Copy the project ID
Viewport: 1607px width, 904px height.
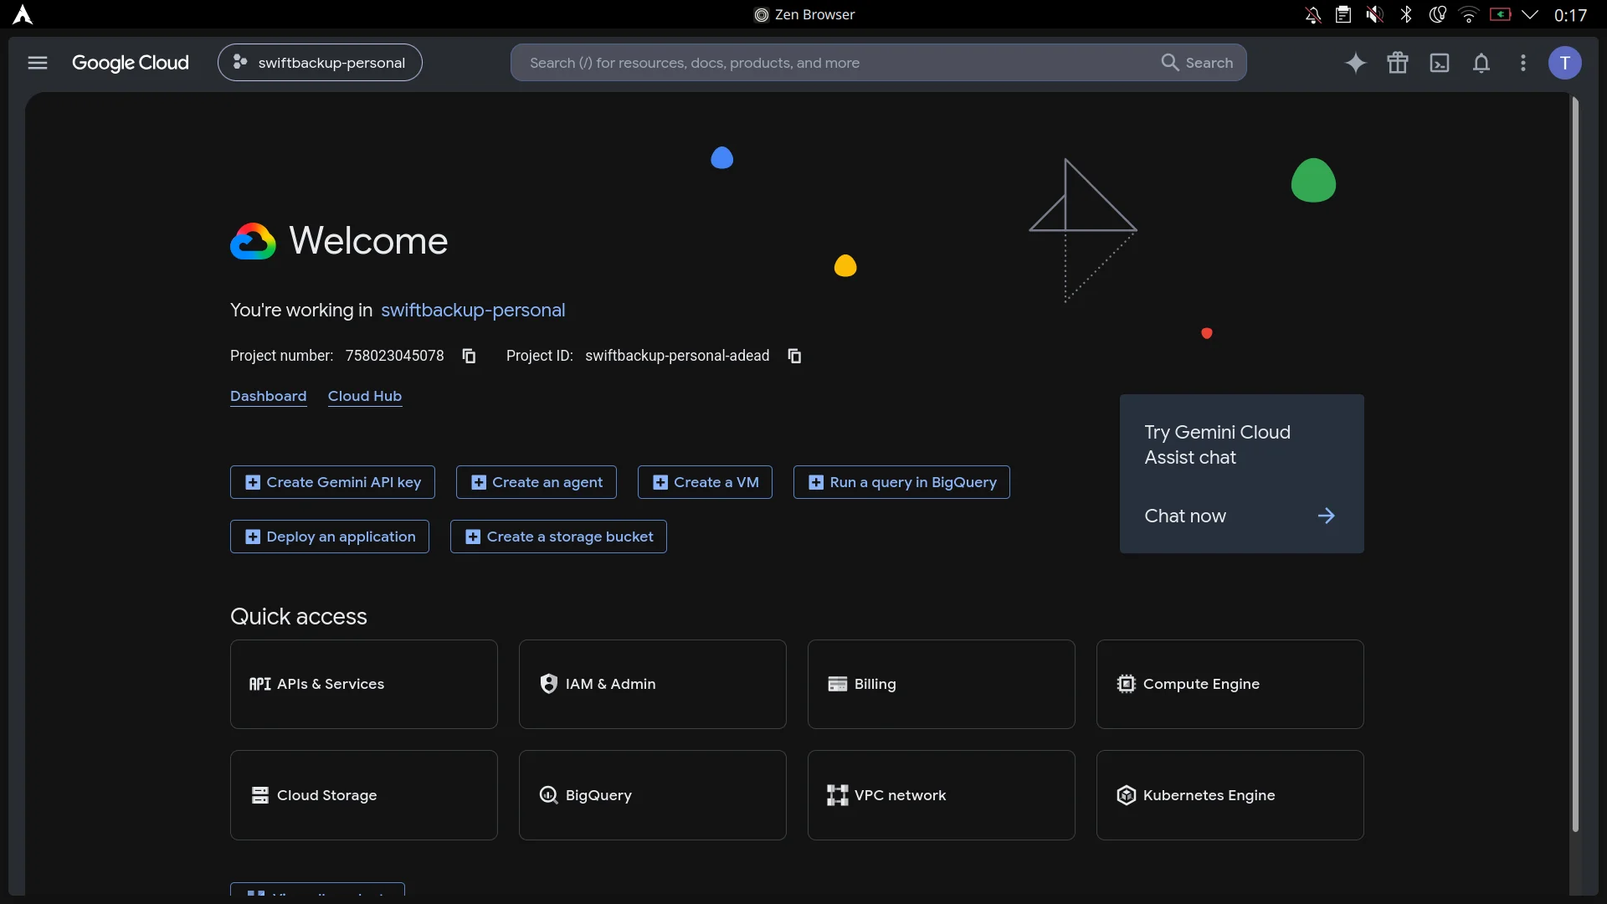[x=795, y=356]
